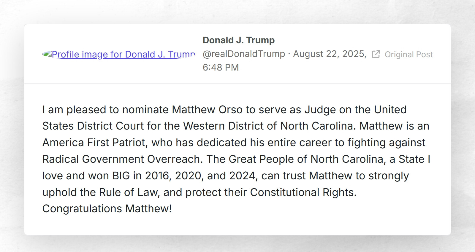Select the Donald J. Trump display name
This screenshot has height=252, width=475.
238,40
